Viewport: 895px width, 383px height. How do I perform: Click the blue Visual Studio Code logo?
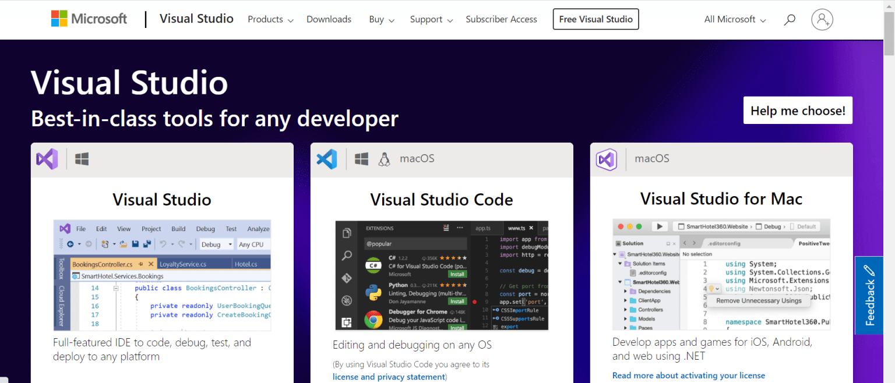pyautogui.click(x=327, y=159)
